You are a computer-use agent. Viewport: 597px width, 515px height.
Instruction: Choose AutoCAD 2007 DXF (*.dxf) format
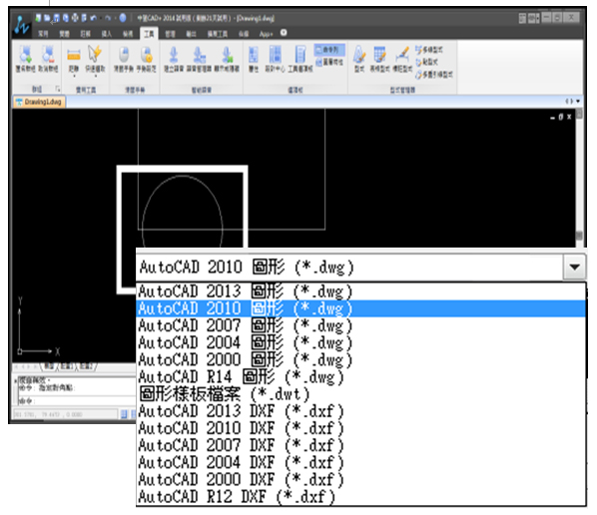point(360,446)
